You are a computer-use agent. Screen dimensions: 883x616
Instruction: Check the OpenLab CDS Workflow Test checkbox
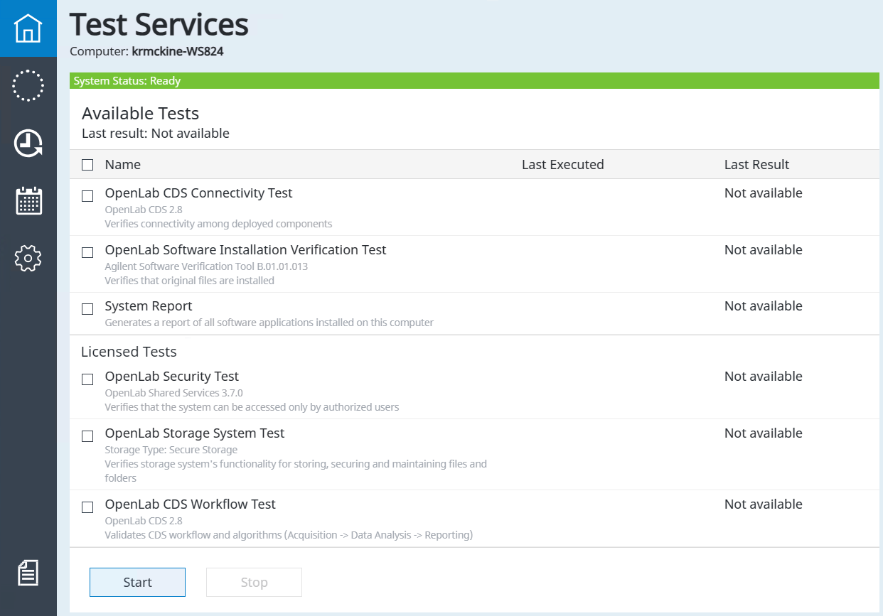click(x=87, y=507)
